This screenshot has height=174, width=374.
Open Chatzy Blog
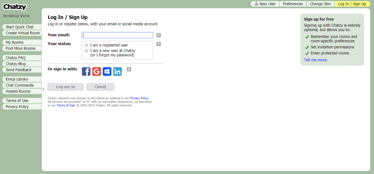coord(22,64)
